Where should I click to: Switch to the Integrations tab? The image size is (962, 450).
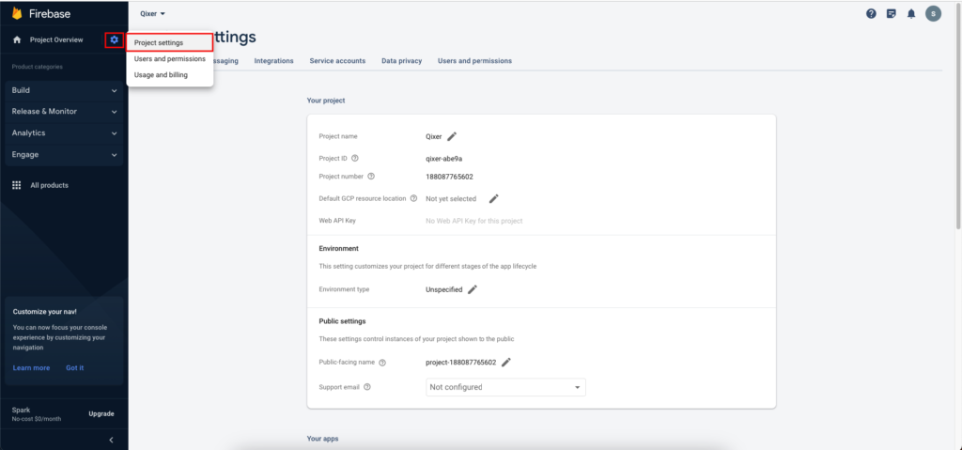pos(273,61)
